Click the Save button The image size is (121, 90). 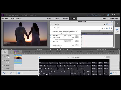click(x=104, y=15)
